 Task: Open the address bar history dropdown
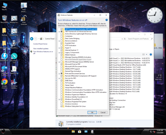122,39
